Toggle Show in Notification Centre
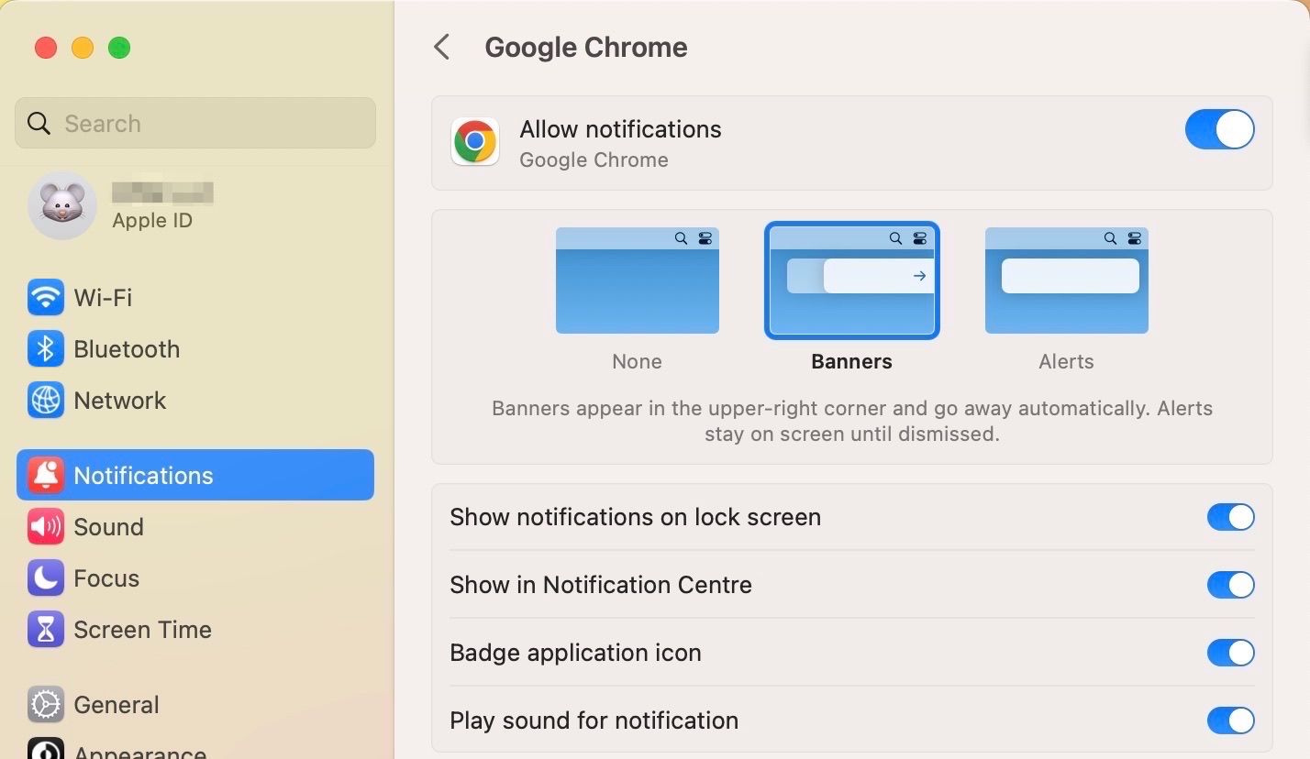Screen dimensions: 1310x759 [x=1230, y=585]
